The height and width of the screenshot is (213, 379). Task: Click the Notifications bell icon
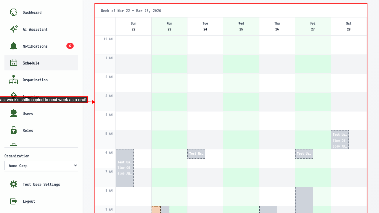tap(14, 46)
